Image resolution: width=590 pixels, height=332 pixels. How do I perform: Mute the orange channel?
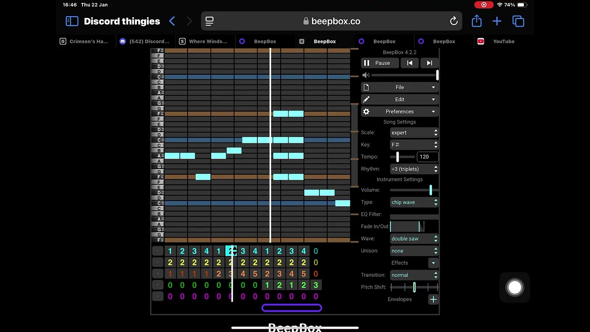pos(158,274)
